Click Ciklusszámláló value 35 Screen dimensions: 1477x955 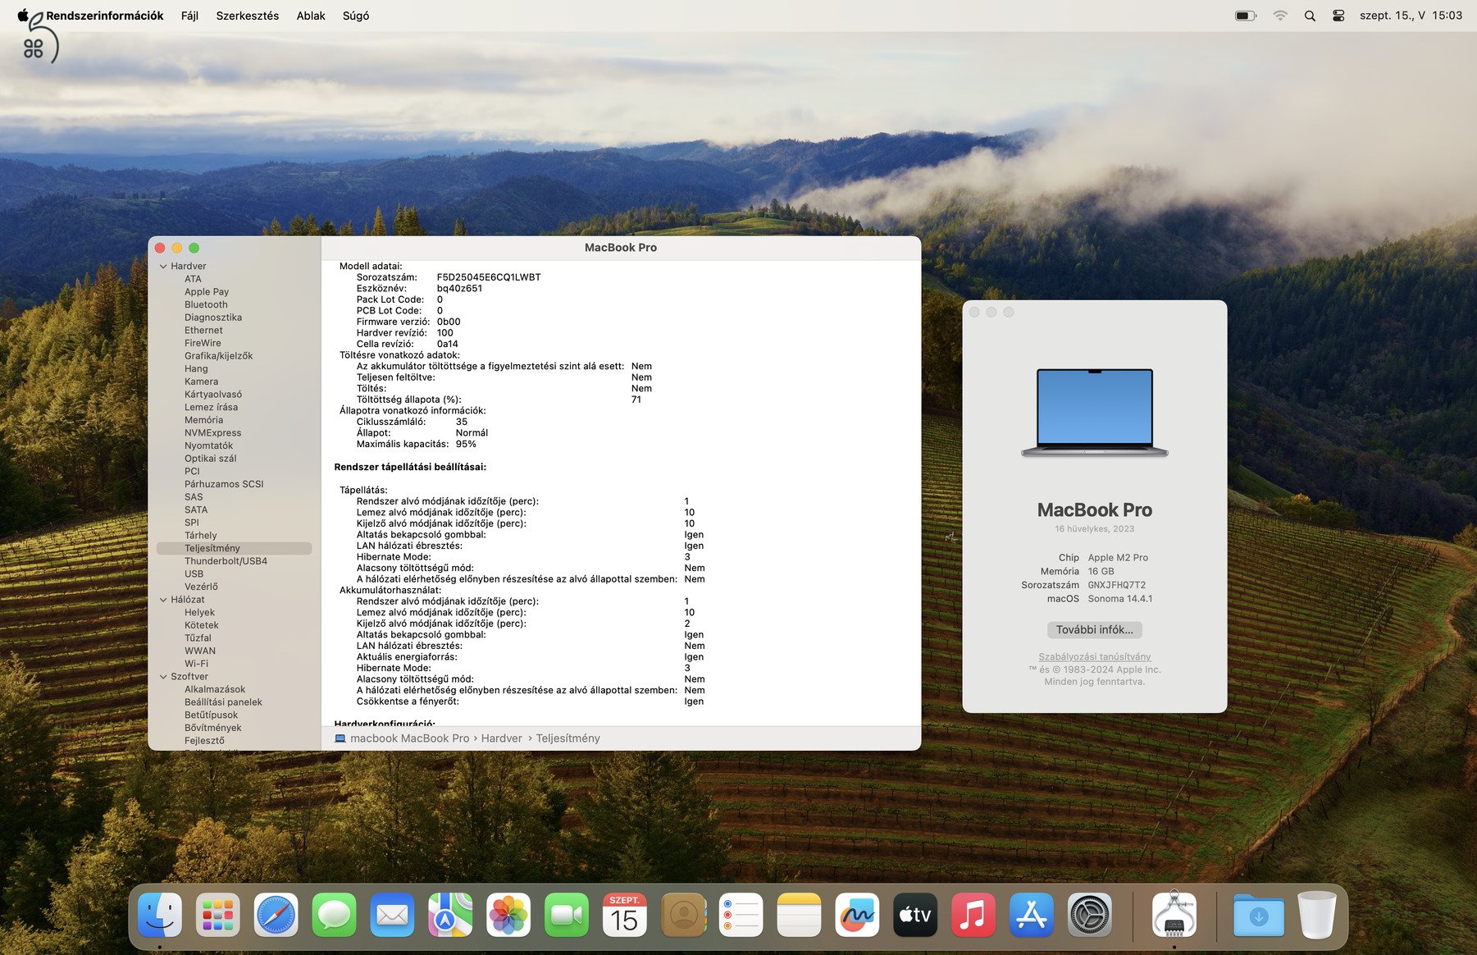click(x=462, y=423)
